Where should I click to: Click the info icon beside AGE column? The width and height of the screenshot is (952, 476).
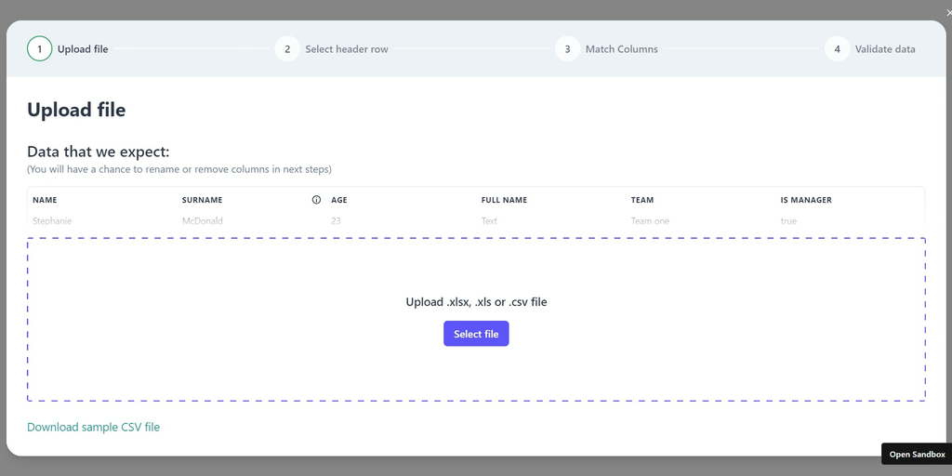[x=316, y=200]
